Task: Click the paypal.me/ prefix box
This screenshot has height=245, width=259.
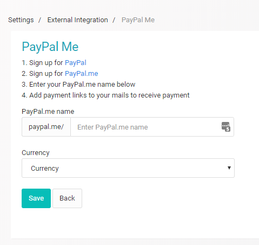Action: [46, 127]
